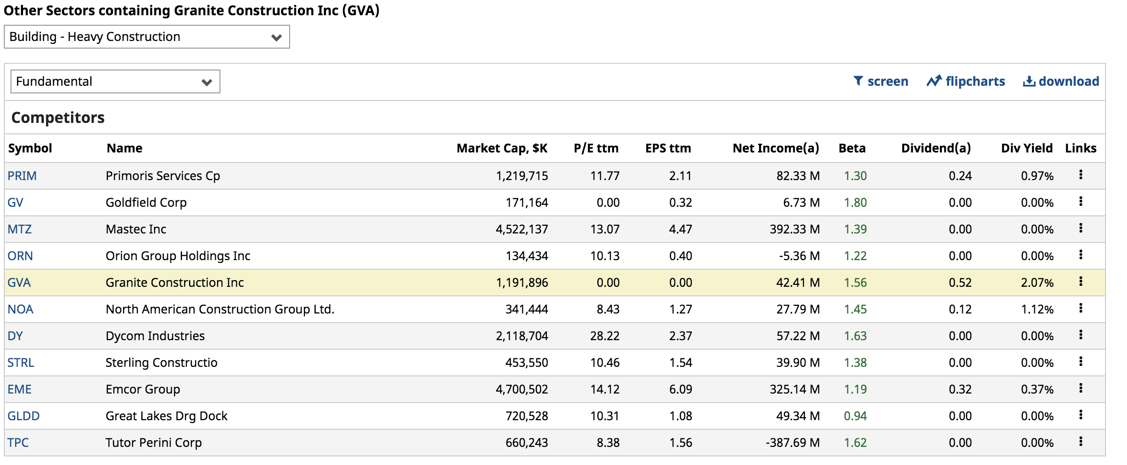Open the ORN symbol link
This screenshot has height=465, width=1127.
(x=20, y=256)
